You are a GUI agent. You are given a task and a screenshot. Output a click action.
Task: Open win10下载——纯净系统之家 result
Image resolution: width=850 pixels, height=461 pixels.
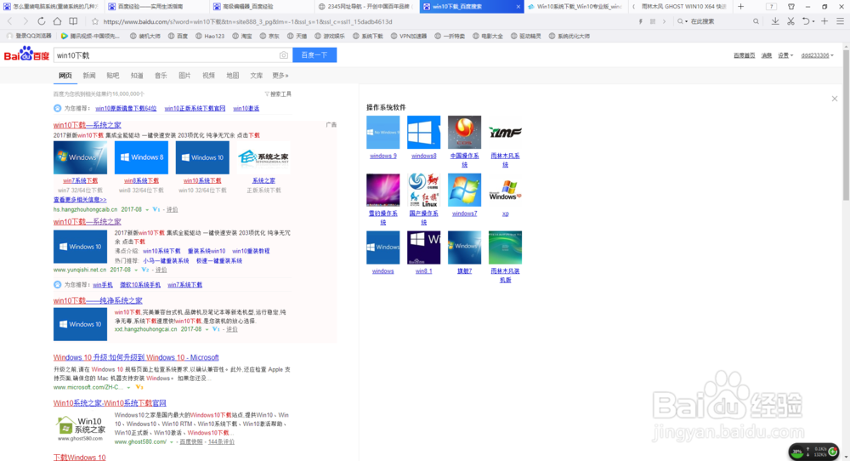coord(98,300)
